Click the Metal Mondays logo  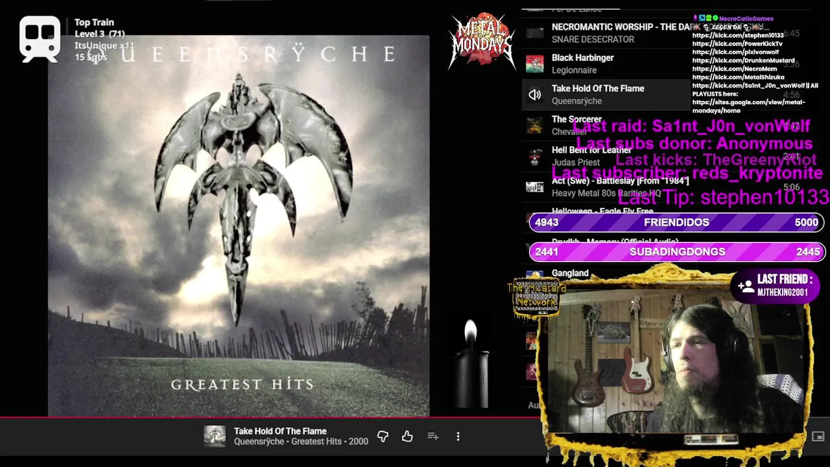482,40
